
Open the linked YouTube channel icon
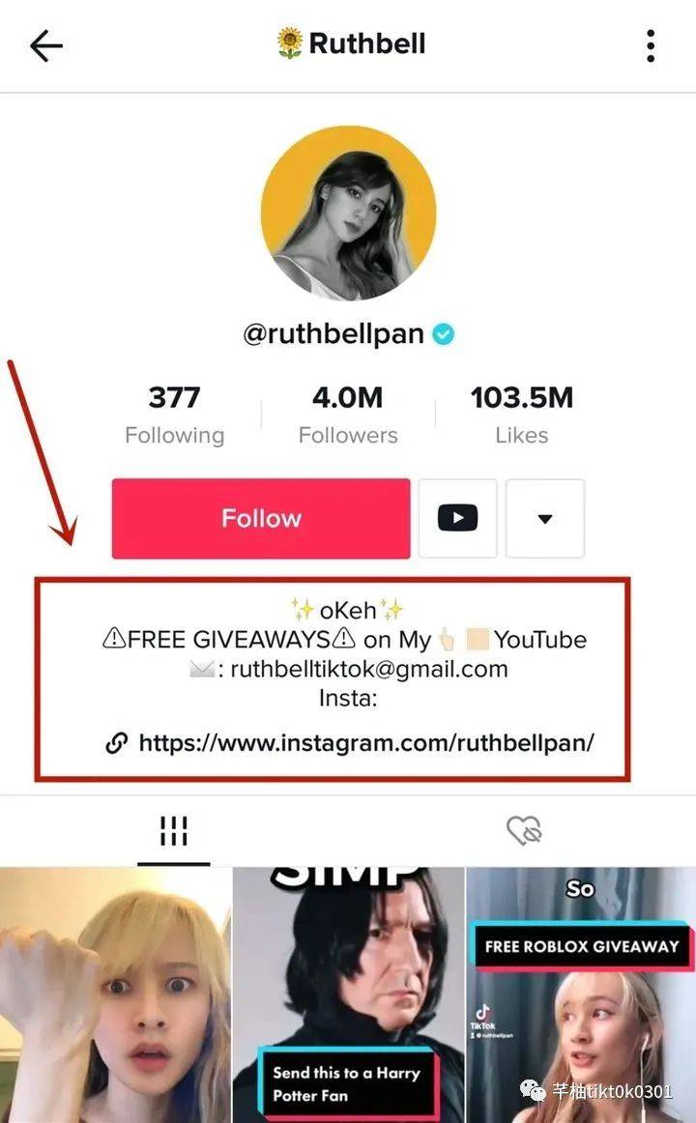pos(457,518)
